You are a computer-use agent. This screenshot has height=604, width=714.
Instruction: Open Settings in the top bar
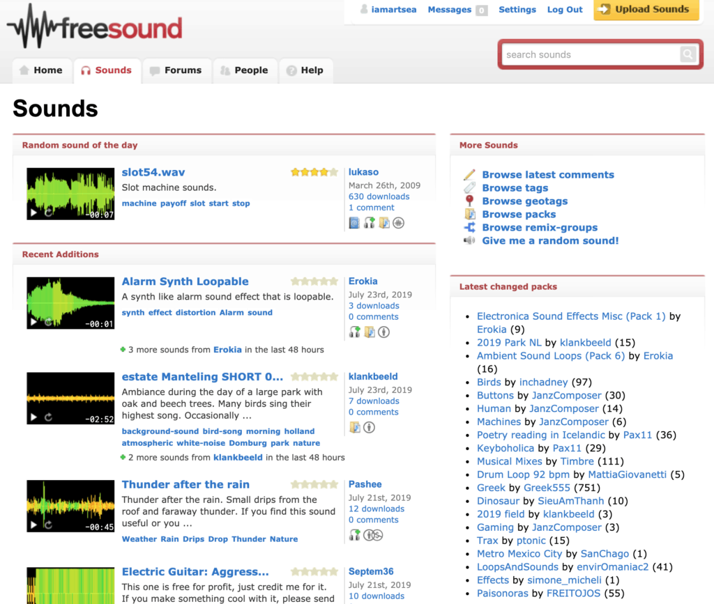tap(517, 10)
